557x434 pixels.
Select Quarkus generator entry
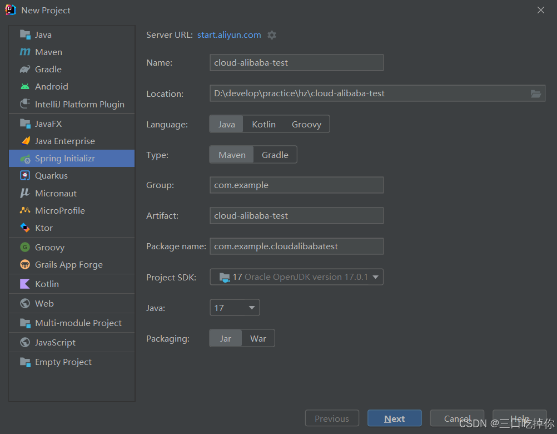coord(72,176)
